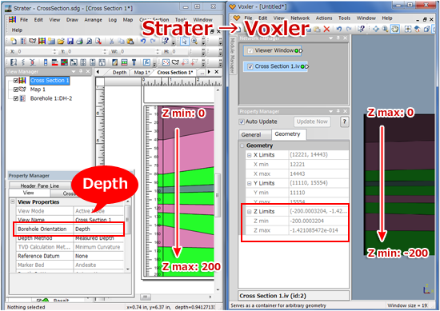Open the Network menu in Voxler
Image resolution: width=440 pixels, height=311 pixels.
click(300, 18)
